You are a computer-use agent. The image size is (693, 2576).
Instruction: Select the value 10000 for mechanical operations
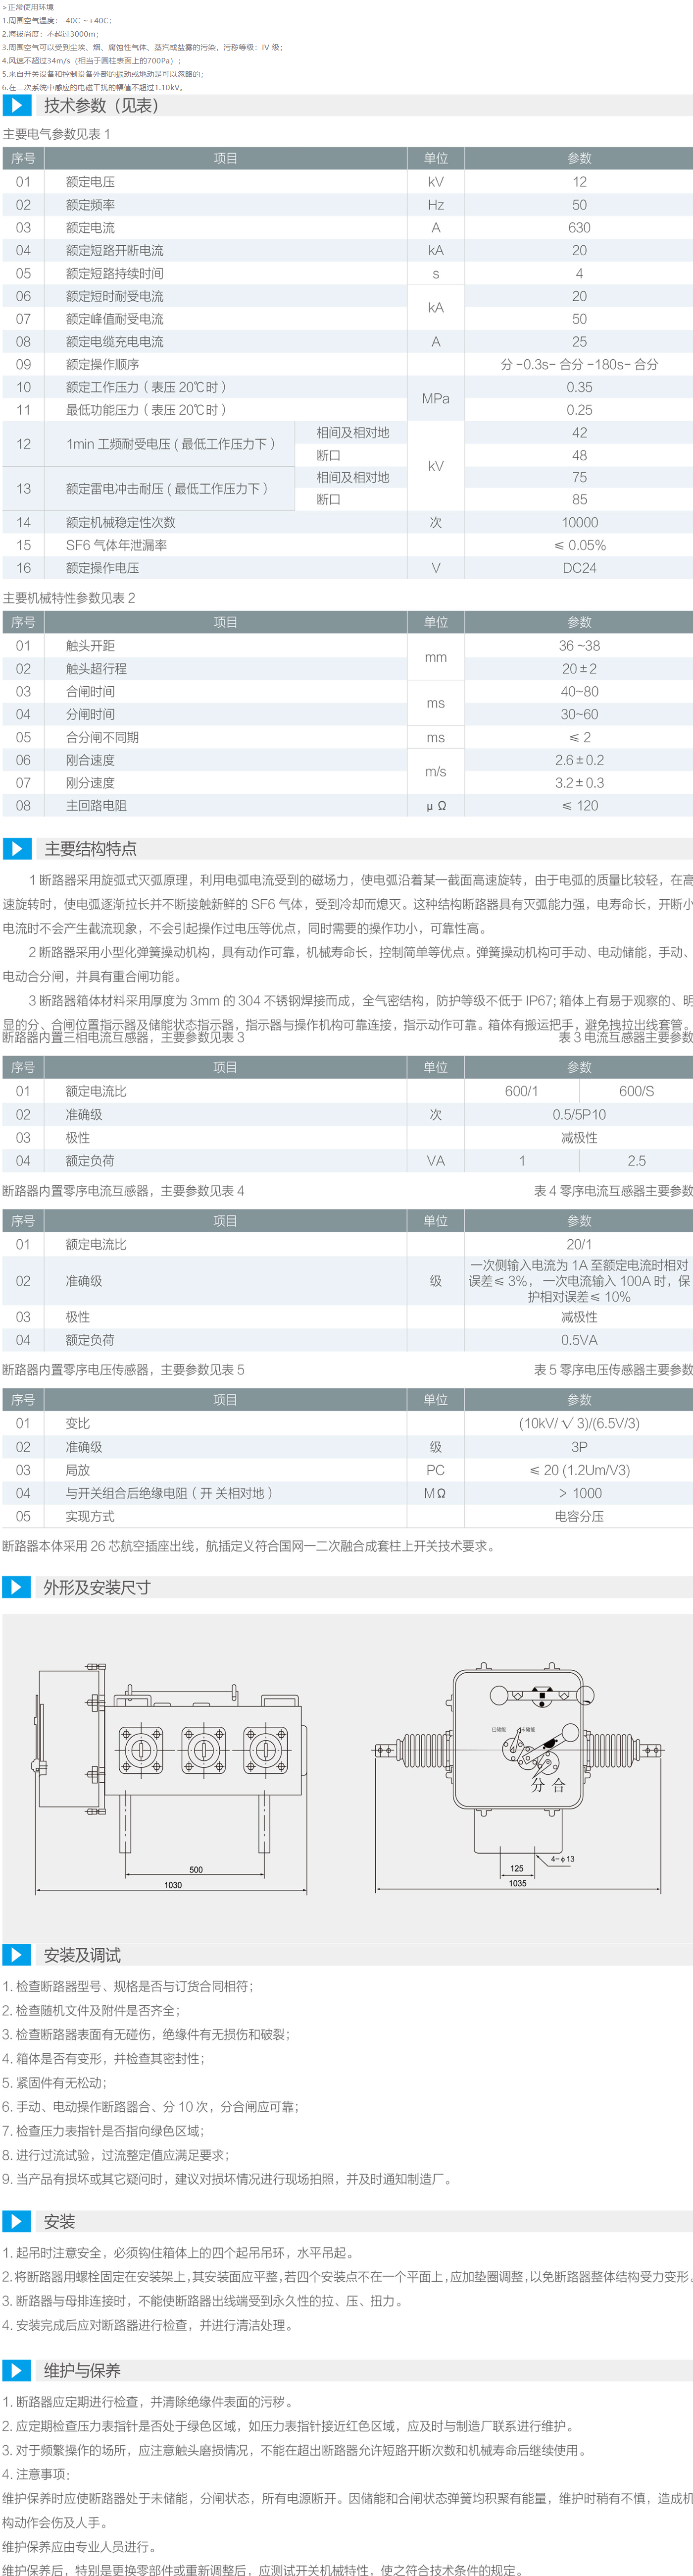tap(579, 523)
